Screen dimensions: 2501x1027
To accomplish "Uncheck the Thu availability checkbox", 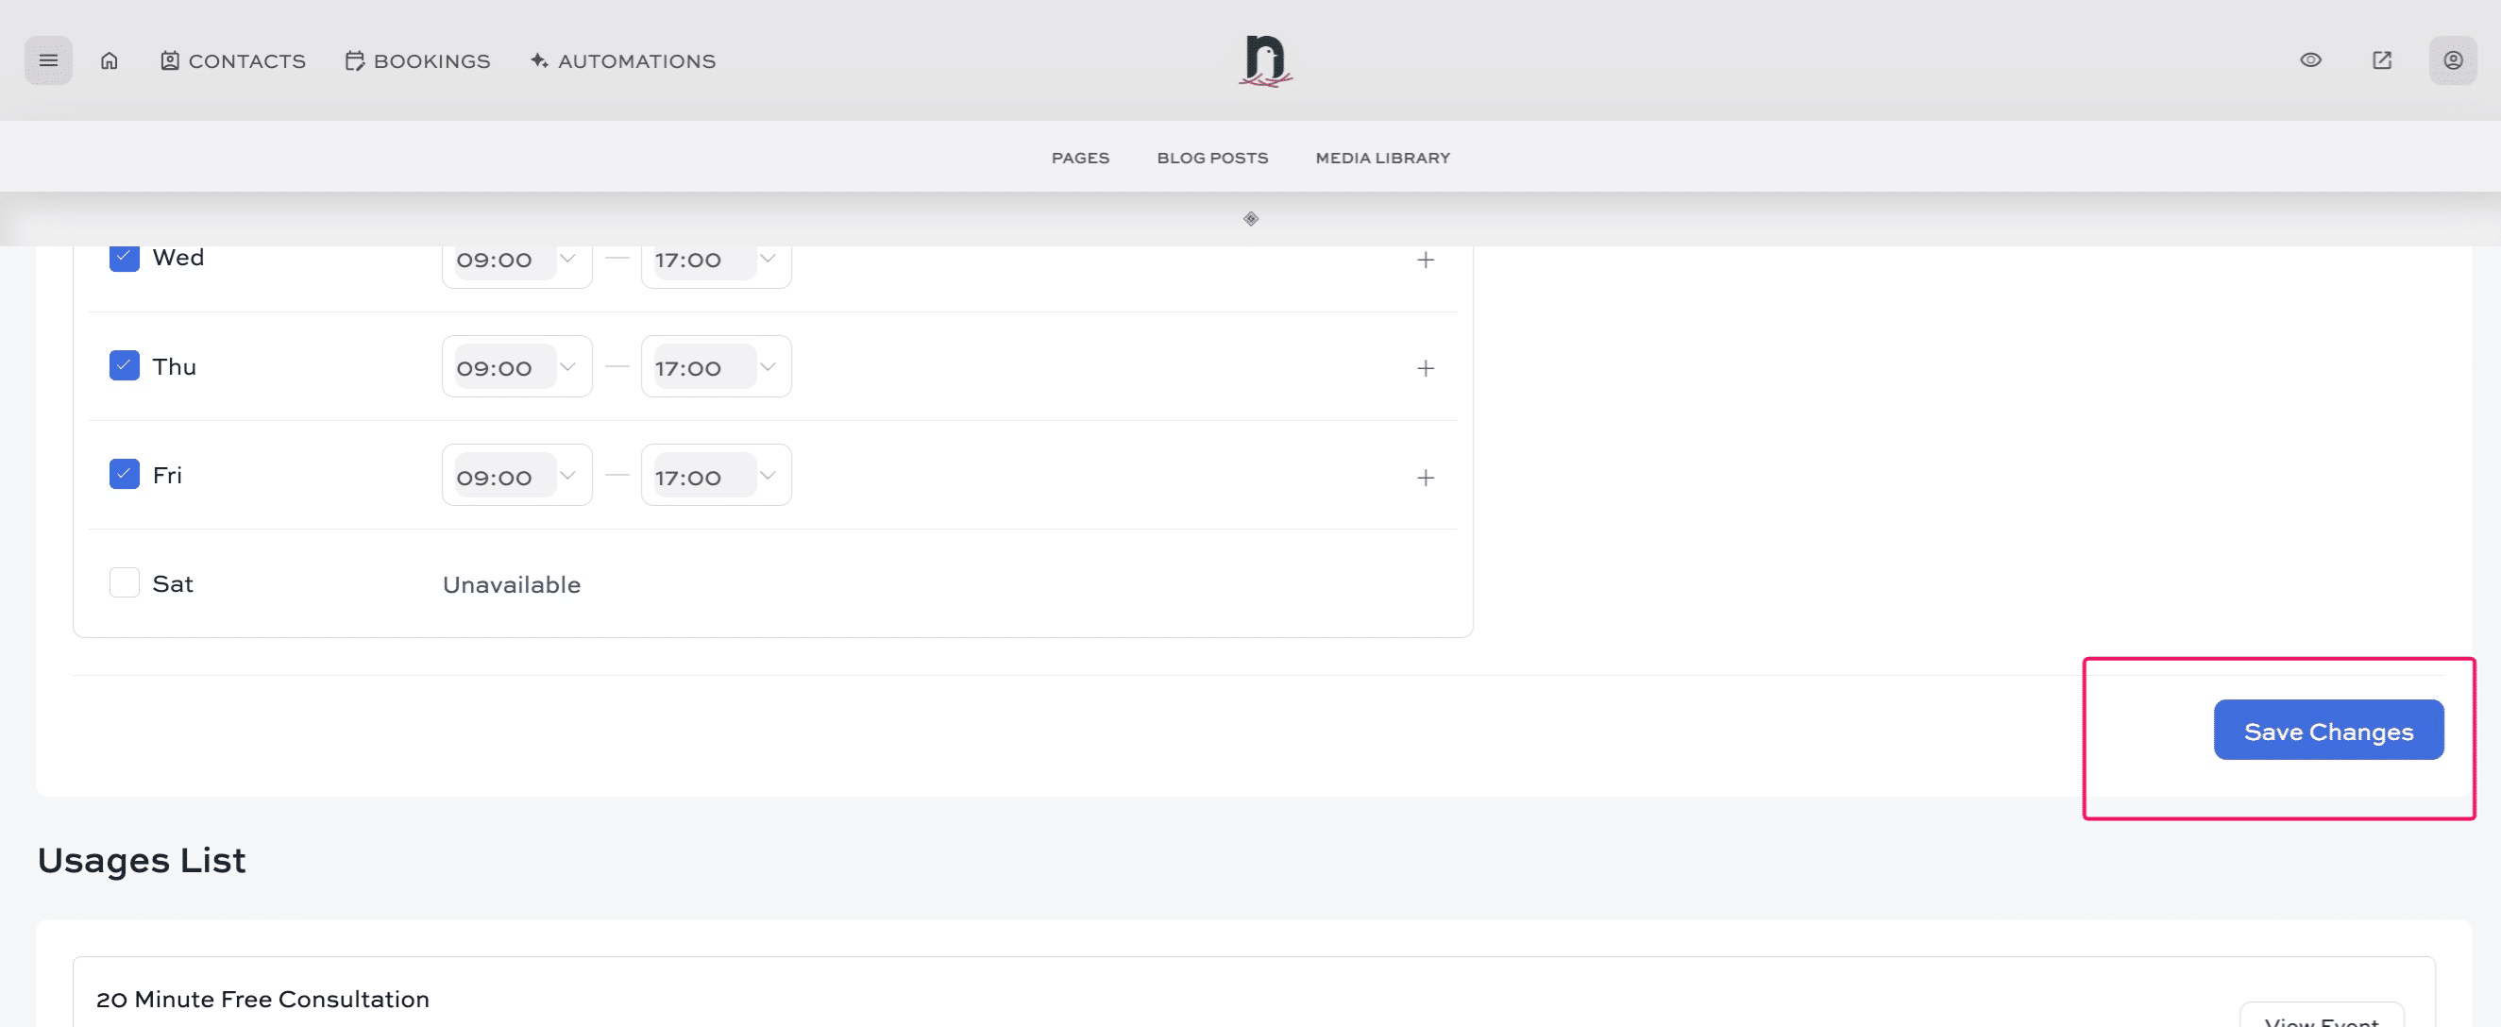I will pos(125,366).
